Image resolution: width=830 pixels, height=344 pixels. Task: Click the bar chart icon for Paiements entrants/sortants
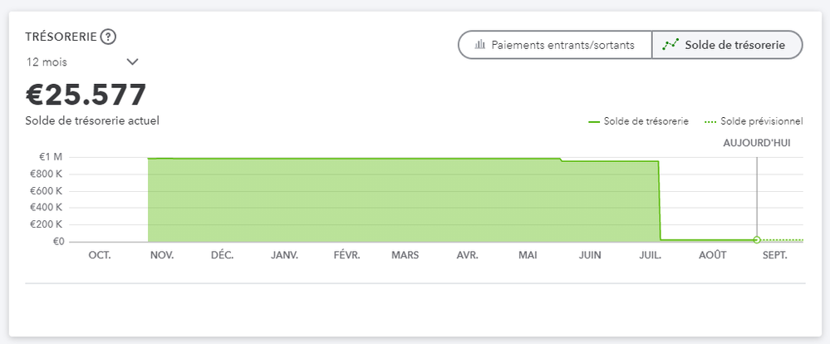click(x=479, y=45)
